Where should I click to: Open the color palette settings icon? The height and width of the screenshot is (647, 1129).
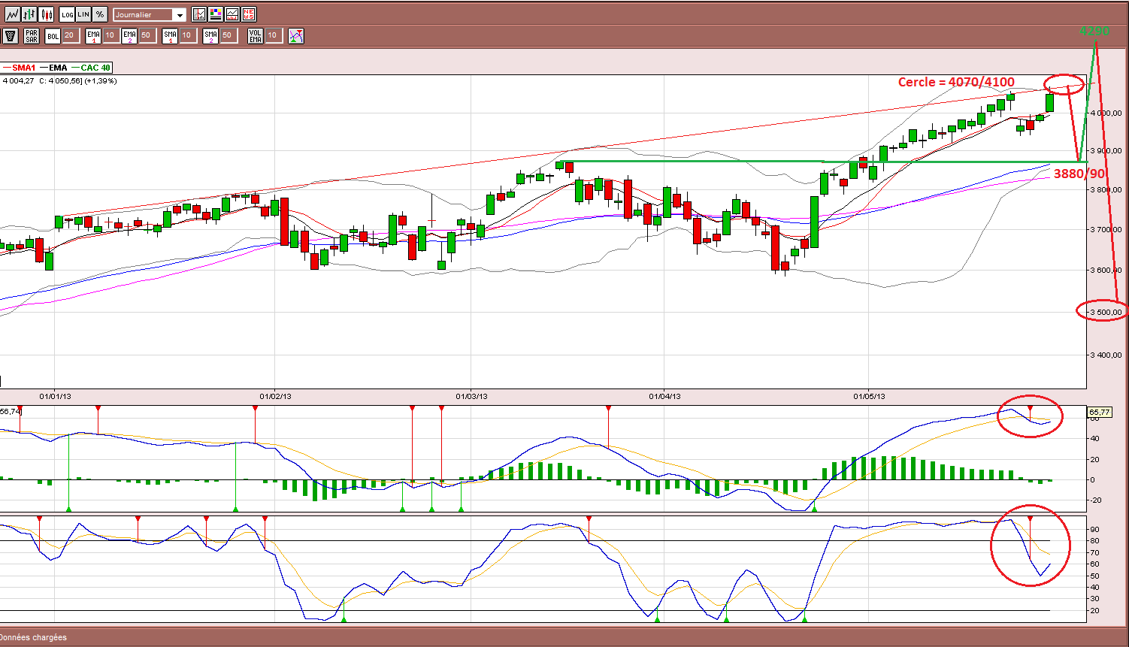coord(216,14)
